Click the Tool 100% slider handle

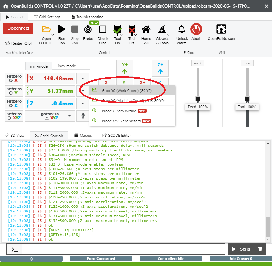[247, 99]
